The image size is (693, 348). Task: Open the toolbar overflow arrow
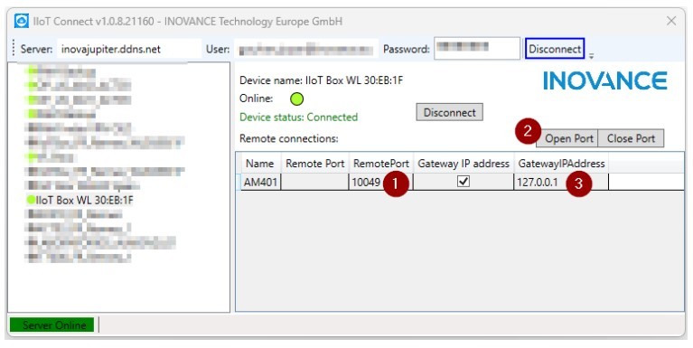click(x=591, y=56)
